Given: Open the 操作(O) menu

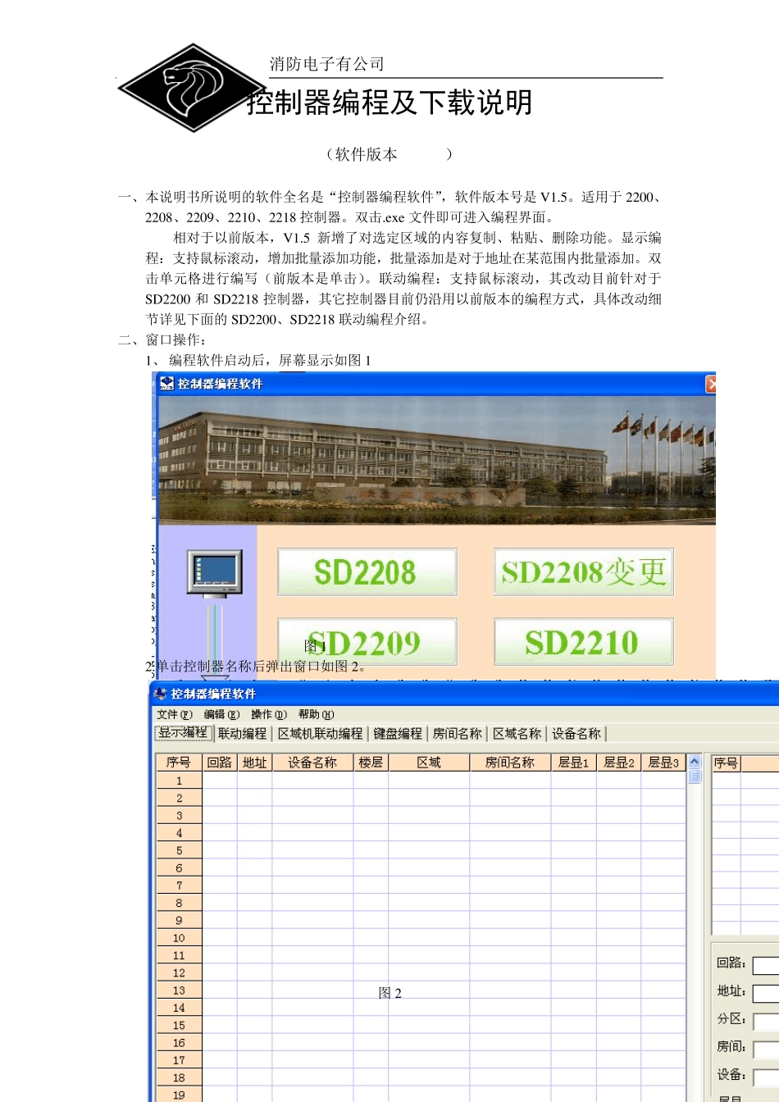Looking at the screenshot, I should tap(269, 714).
